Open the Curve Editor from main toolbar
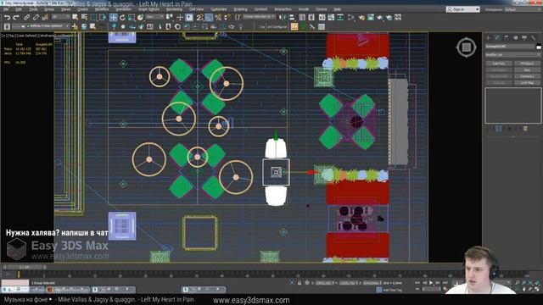 331,17
